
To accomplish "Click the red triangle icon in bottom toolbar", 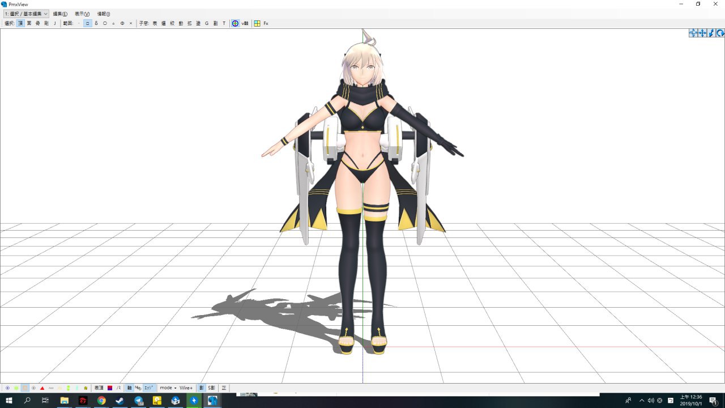I will (x=42, y=388).
